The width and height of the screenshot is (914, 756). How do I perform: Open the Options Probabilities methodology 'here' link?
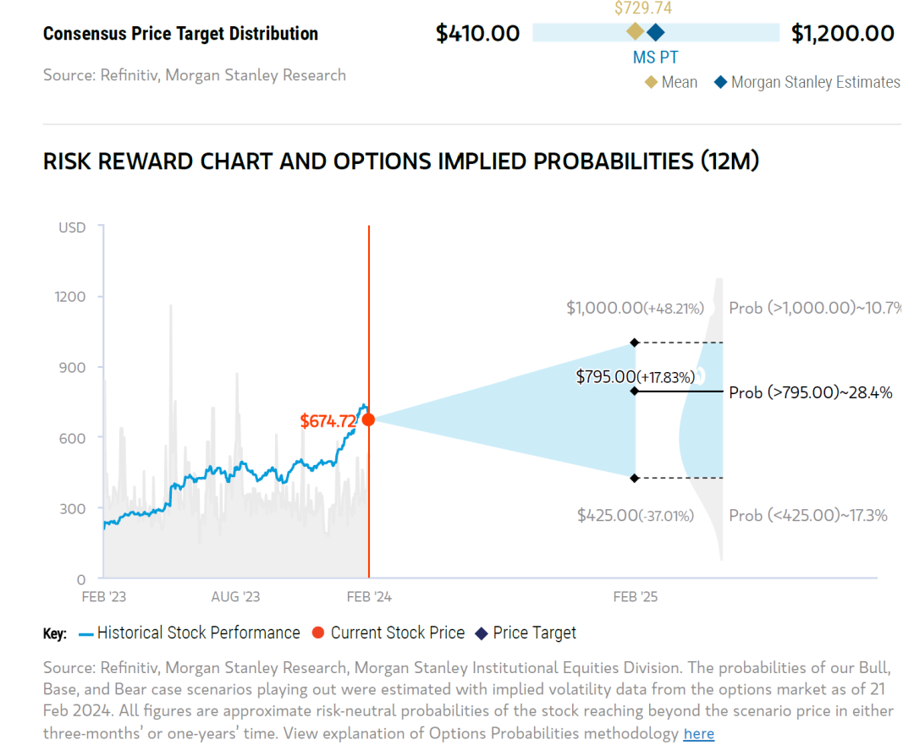pos(698,733)
